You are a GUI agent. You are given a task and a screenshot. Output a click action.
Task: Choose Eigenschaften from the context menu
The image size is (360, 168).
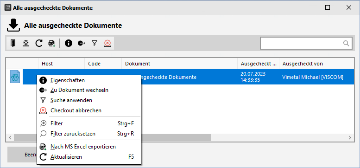pyautogui.click(x=89, y=80)
